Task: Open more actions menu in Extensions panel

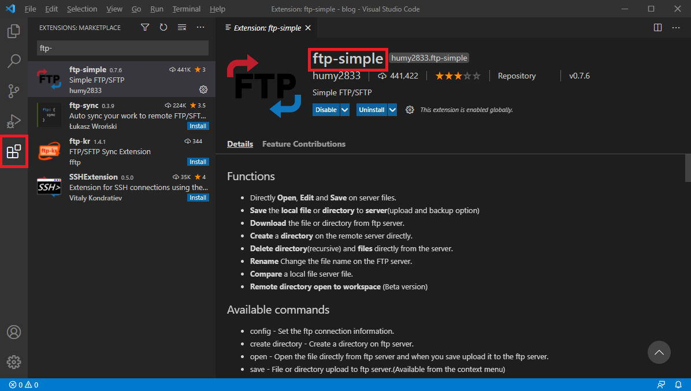Action: tap(200, 27)
